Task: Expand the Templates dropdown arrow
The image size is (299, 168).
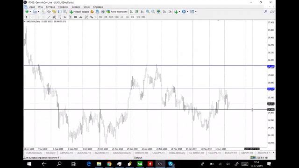Action: [196, 12]
